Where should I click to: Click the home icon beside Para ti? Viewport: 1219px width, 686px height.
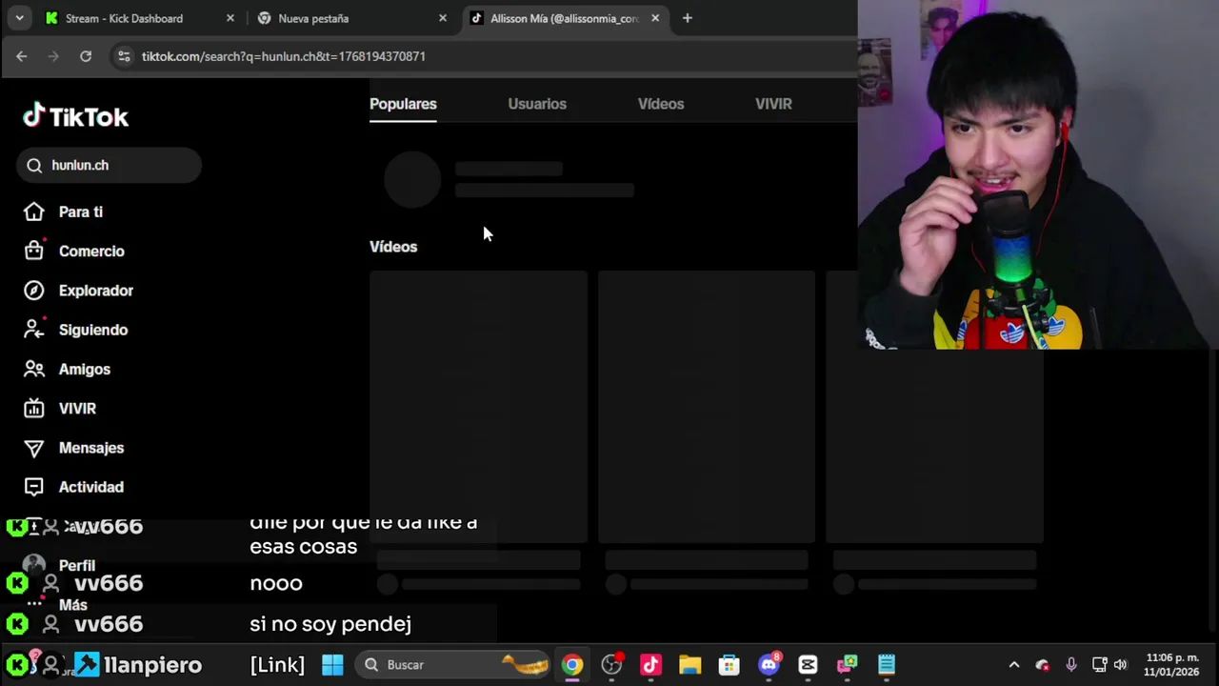(34, 212)
